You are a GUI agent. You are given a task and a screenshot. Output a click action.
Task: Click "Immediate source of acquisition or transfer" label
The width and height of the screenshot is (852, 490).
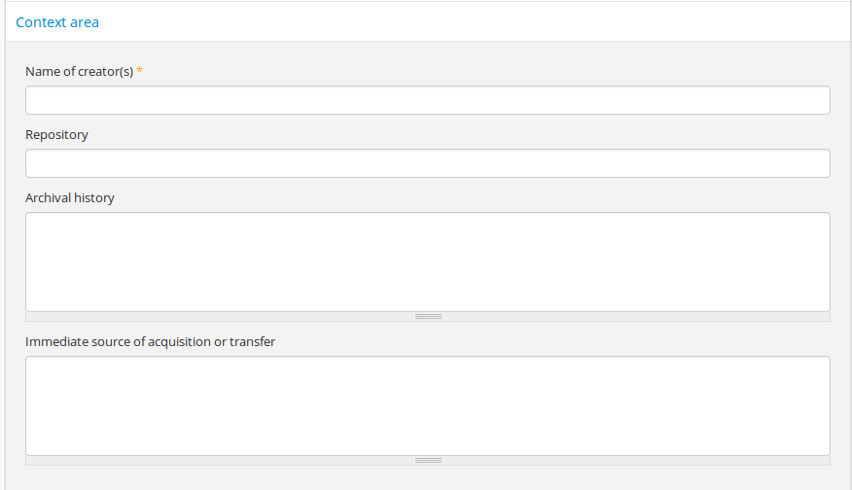(150, 342)
